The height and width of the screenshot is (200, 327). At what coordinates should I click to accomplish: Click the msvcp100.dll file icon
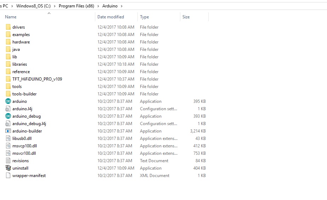(8, 146)
